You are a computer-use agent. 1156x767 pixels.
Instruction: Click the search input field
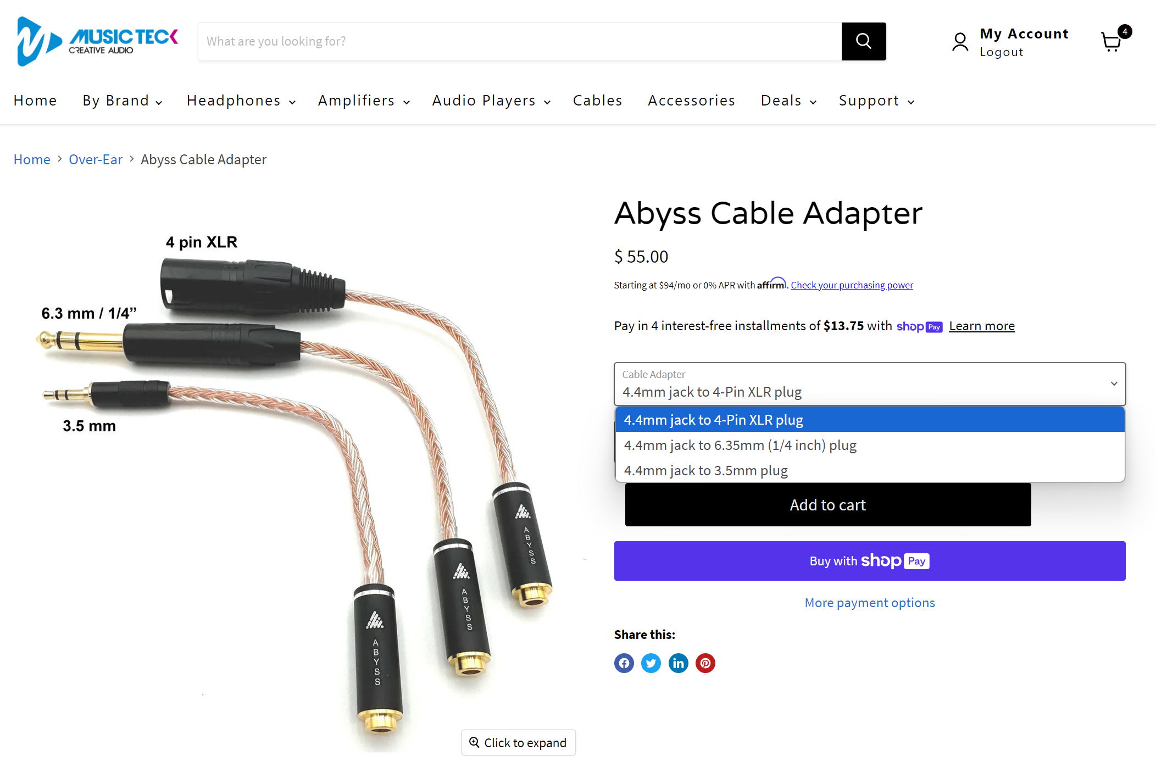520,41
